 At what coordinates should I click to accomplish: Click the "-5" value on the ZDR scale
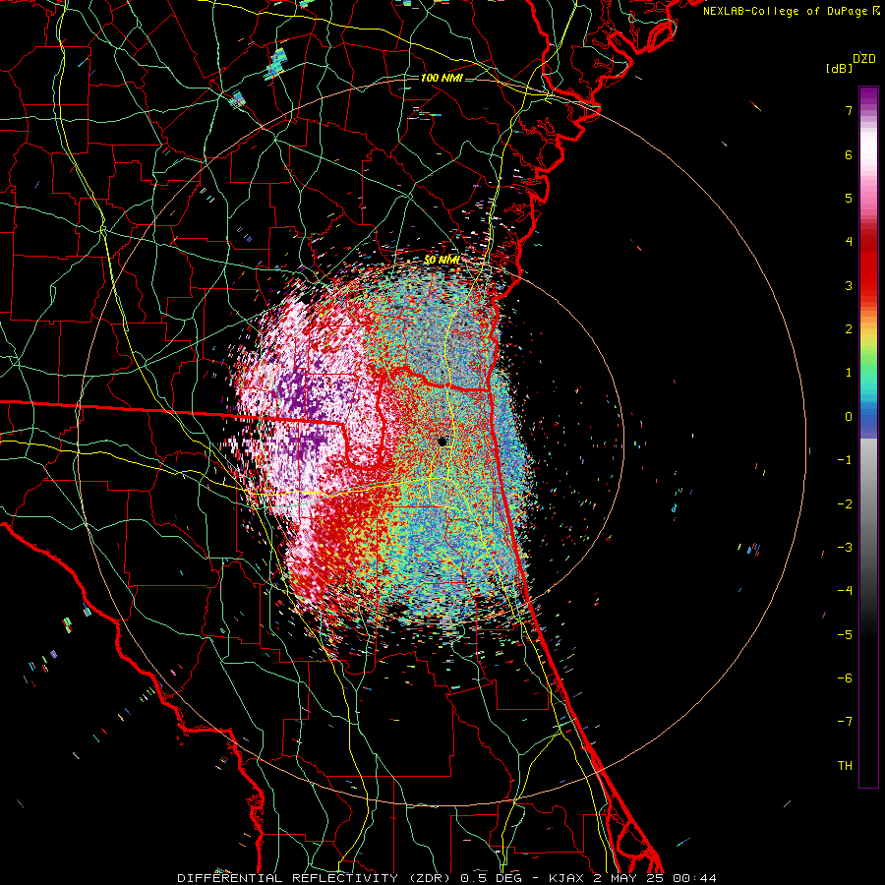tap(845, 635)
